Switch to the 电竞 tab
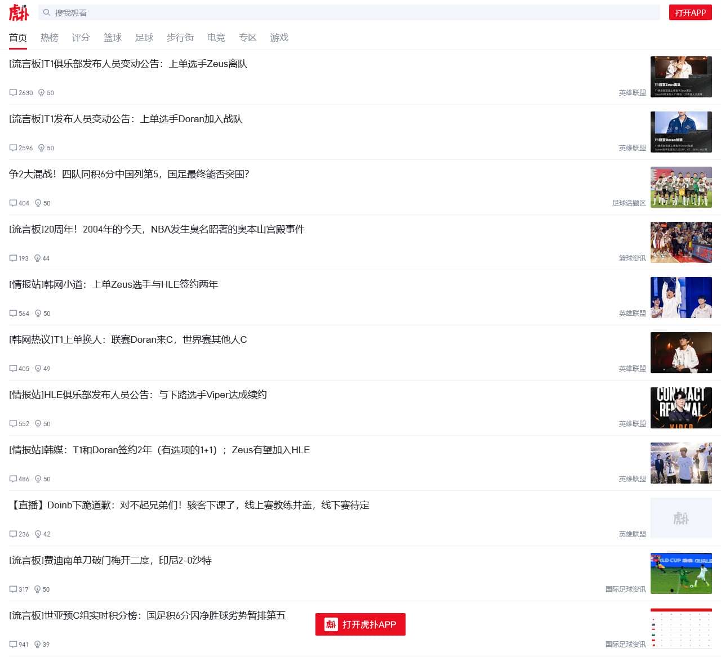This screenshot has height=657, width=721. click(x=216, y=37)
